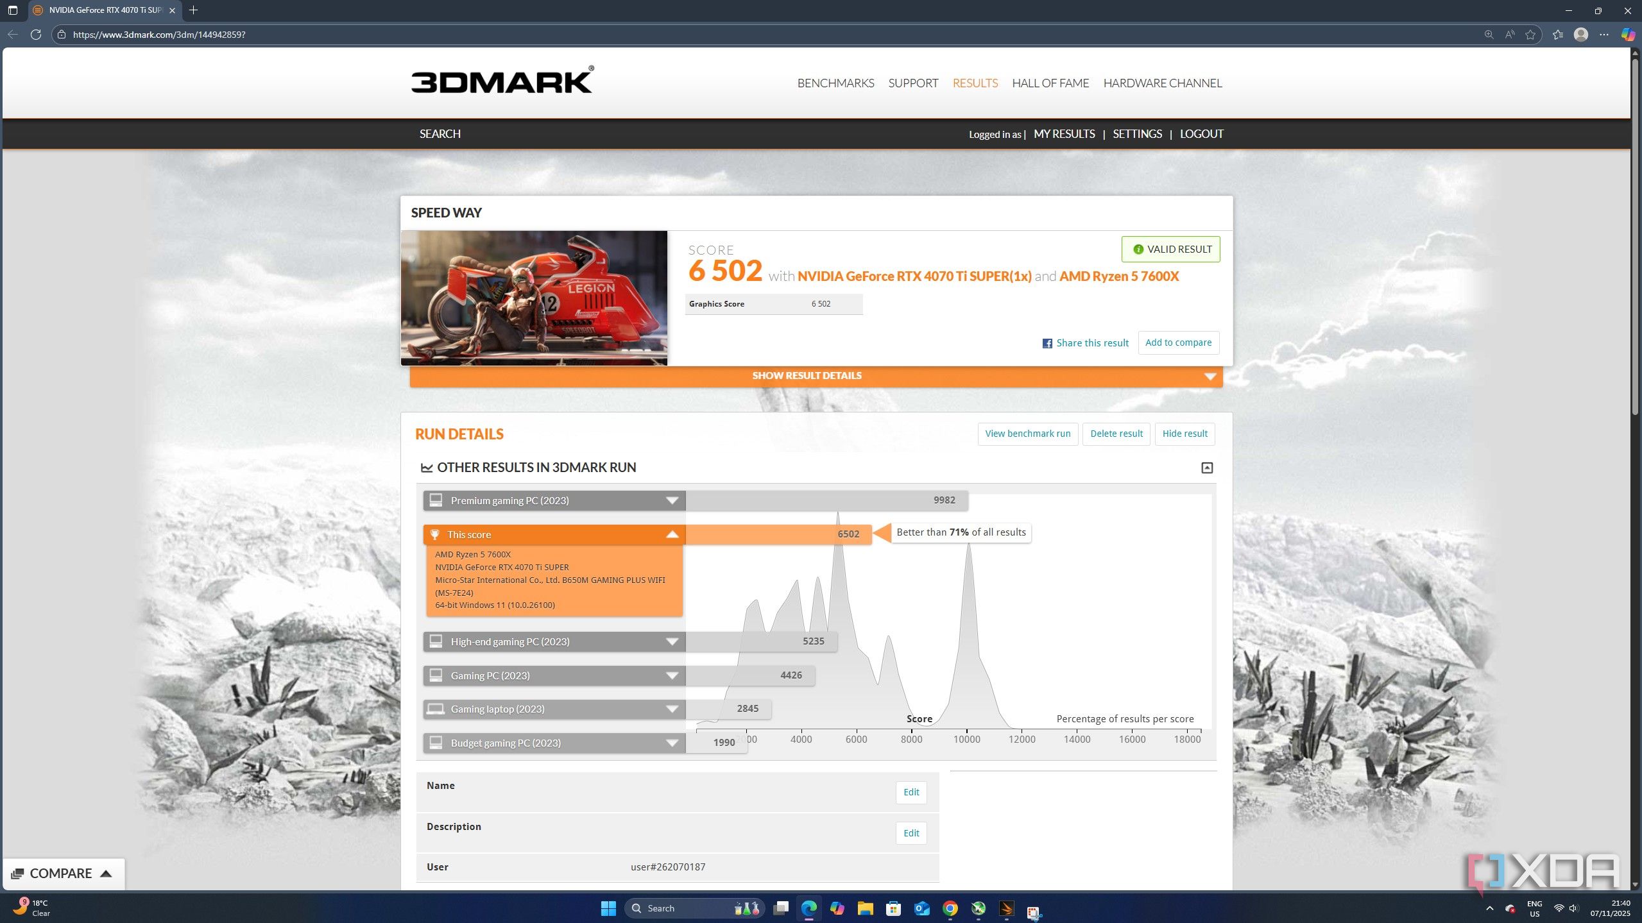Click the Facebook share icon
The width and height of the screenshot is (1642, 923).
click(1047, 343)
